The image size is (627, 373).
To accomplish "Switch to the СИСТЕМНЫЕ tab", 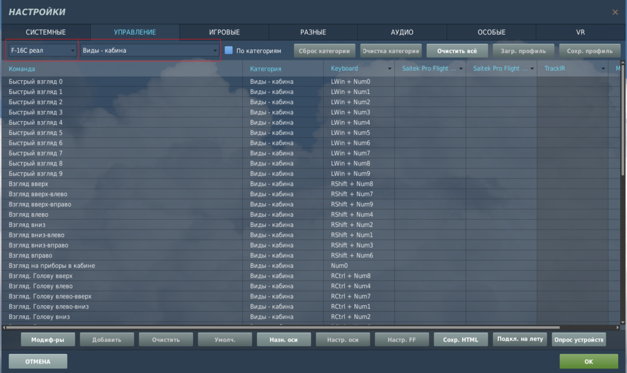I will pyautogui.click(x=44, y=31).
